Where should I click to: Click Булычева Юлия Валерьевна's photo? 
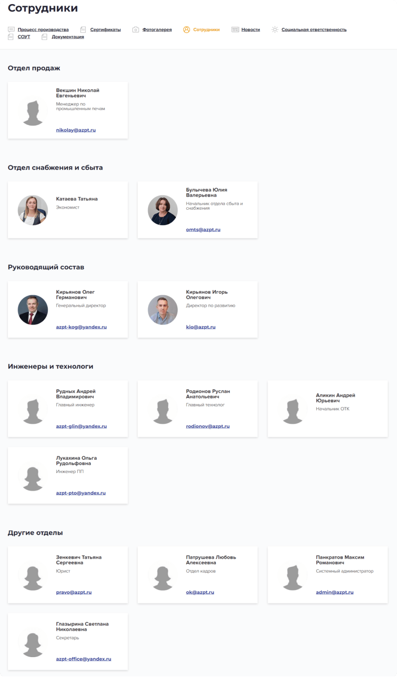[x=163, y=210]
